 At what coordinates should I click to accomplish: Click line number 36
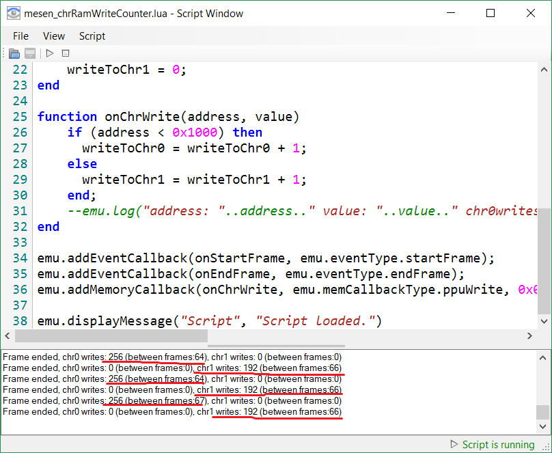tap(20, 289)
